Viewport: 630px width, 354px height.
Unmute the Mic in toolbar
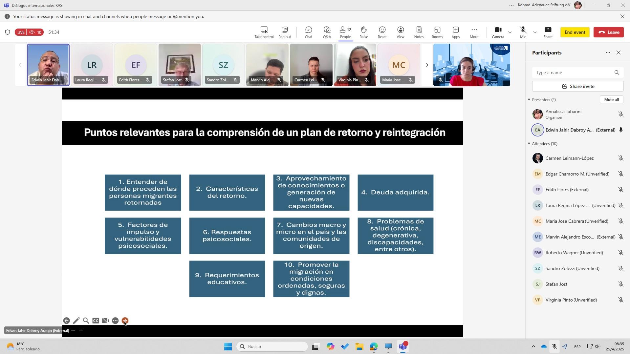523,32
